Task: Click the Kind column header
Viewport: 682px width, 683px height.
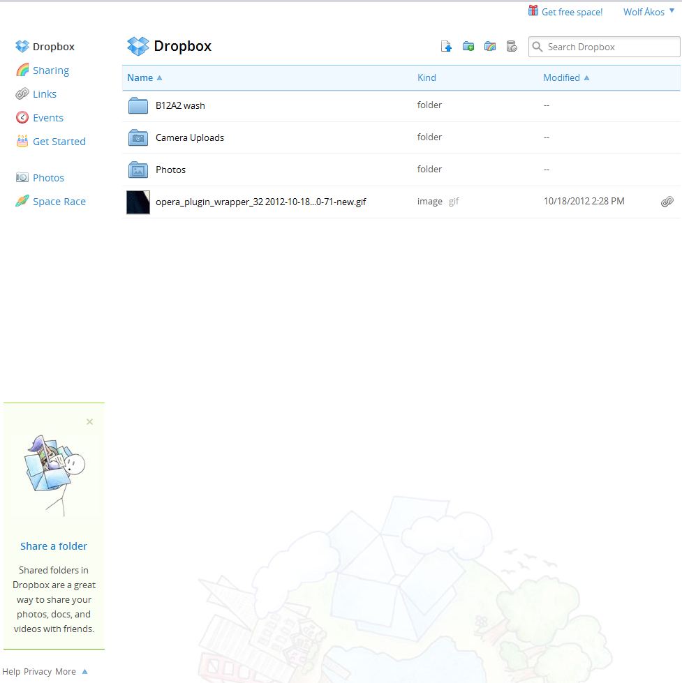Action: pos(427,77)
